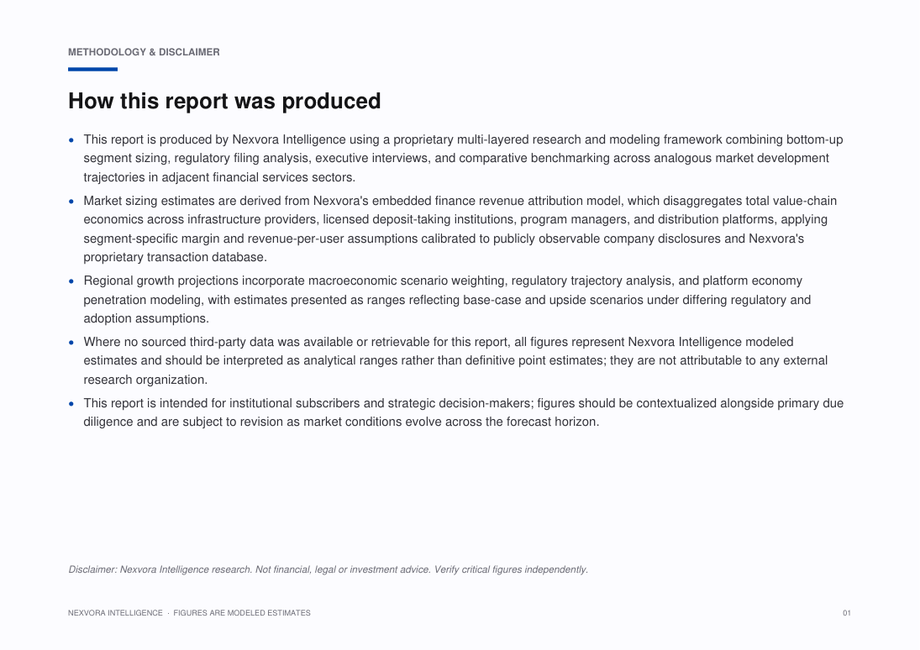Click the heading How this report was produced
Viewport: 920px width, 650px height.
[x=224, y=101]
